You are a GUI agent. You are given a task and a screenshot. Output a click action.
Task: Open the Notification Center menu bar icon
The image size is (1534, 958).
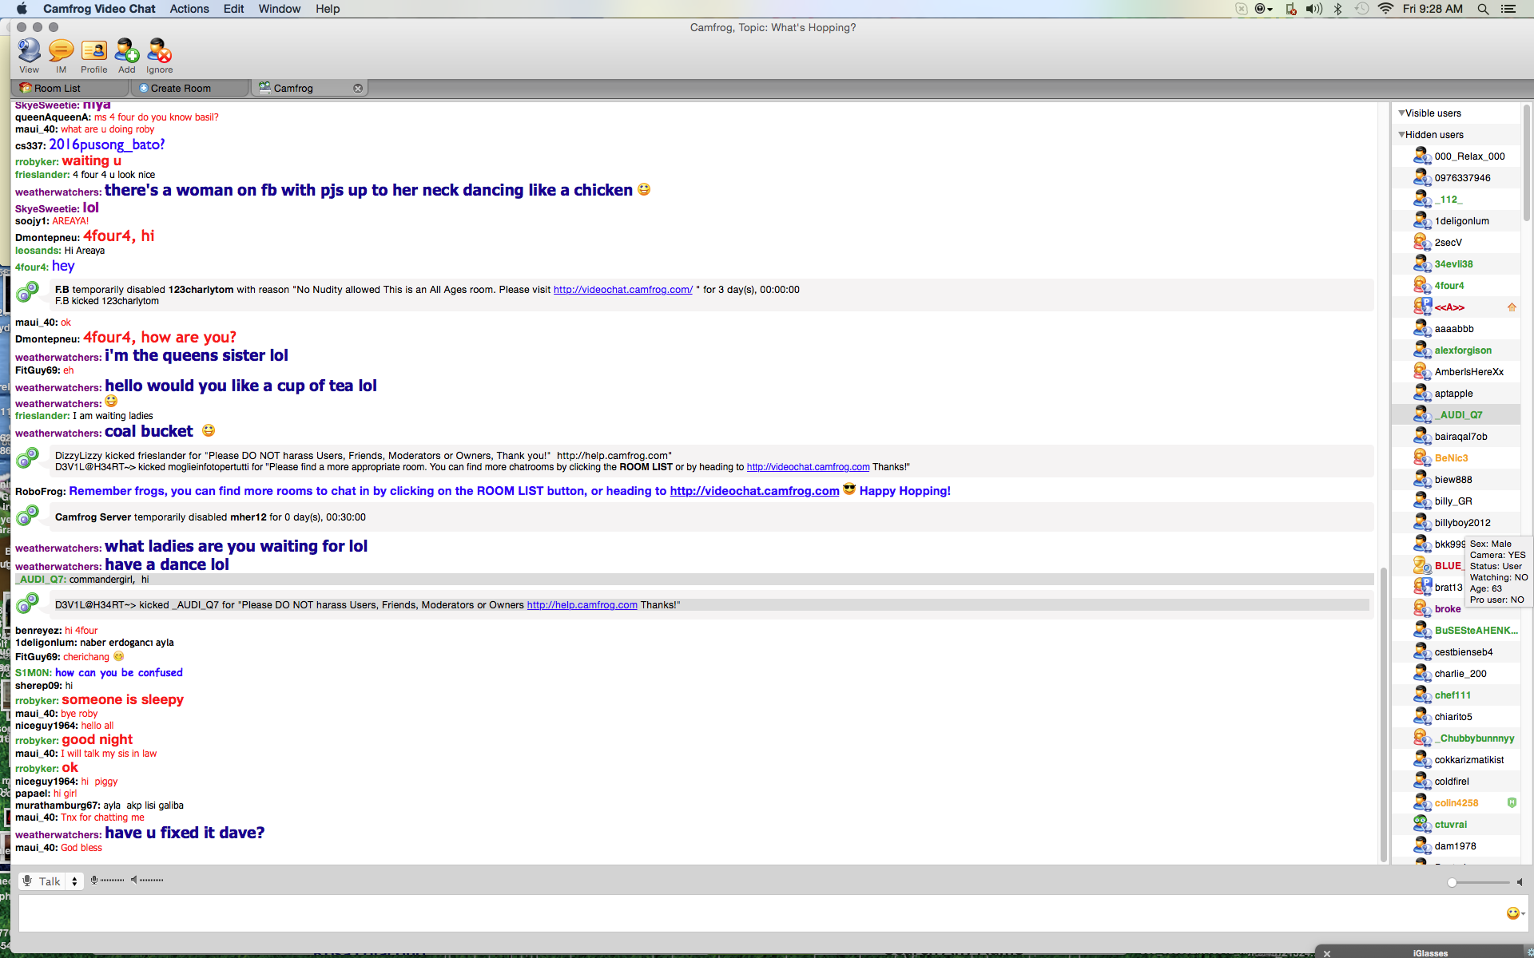pyautogui.click(x=1508, y=9)
